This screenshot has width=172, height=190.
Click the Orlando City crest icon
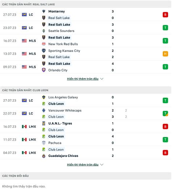[x=44, y=70]
